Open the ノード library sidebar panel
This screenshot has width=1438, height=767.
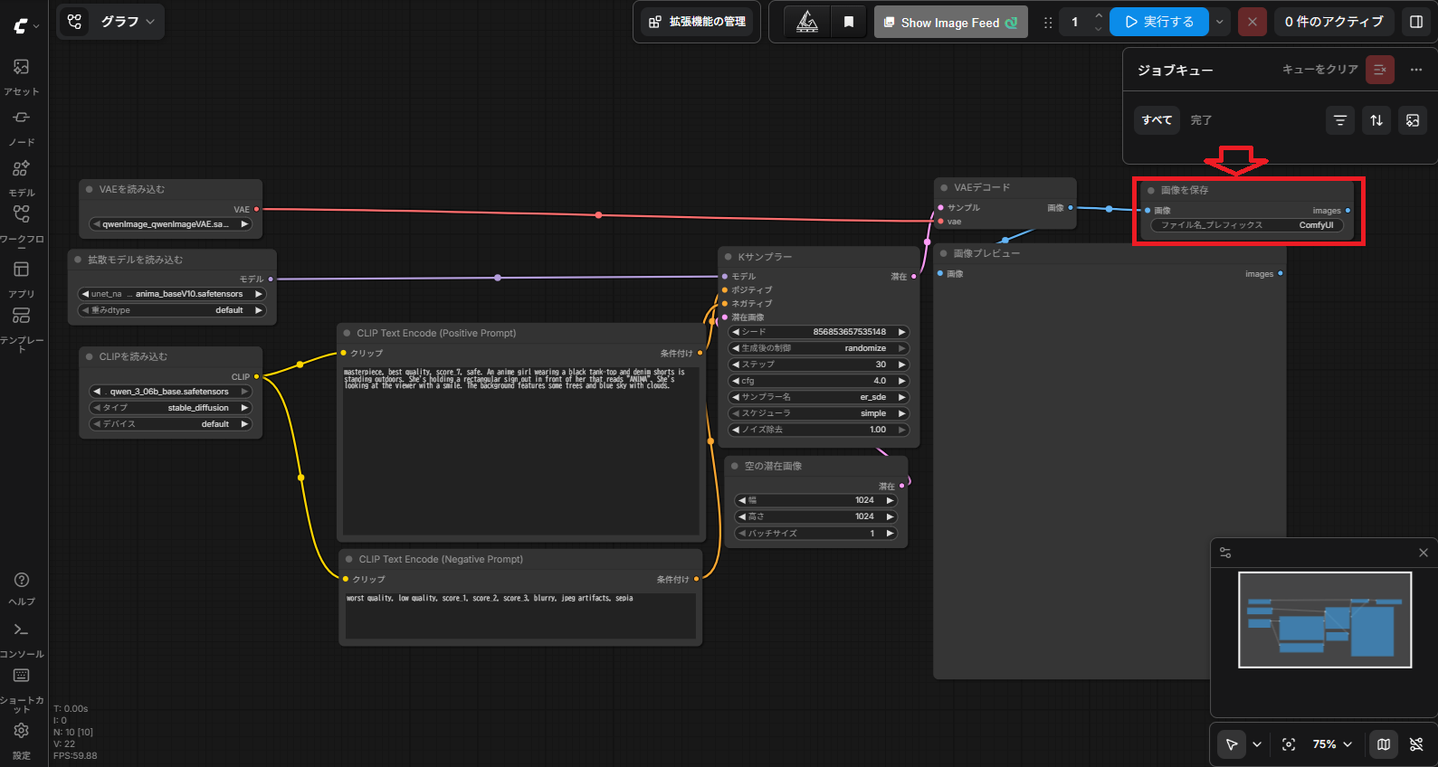21,128
